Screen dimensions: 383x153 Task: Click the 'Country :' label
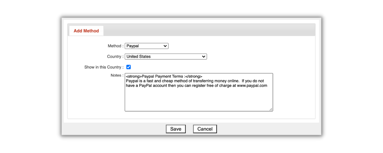point(115,57)
